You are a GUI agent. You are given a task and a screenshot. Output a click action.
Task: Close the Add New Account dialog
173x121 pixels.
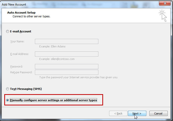(165, 4)
